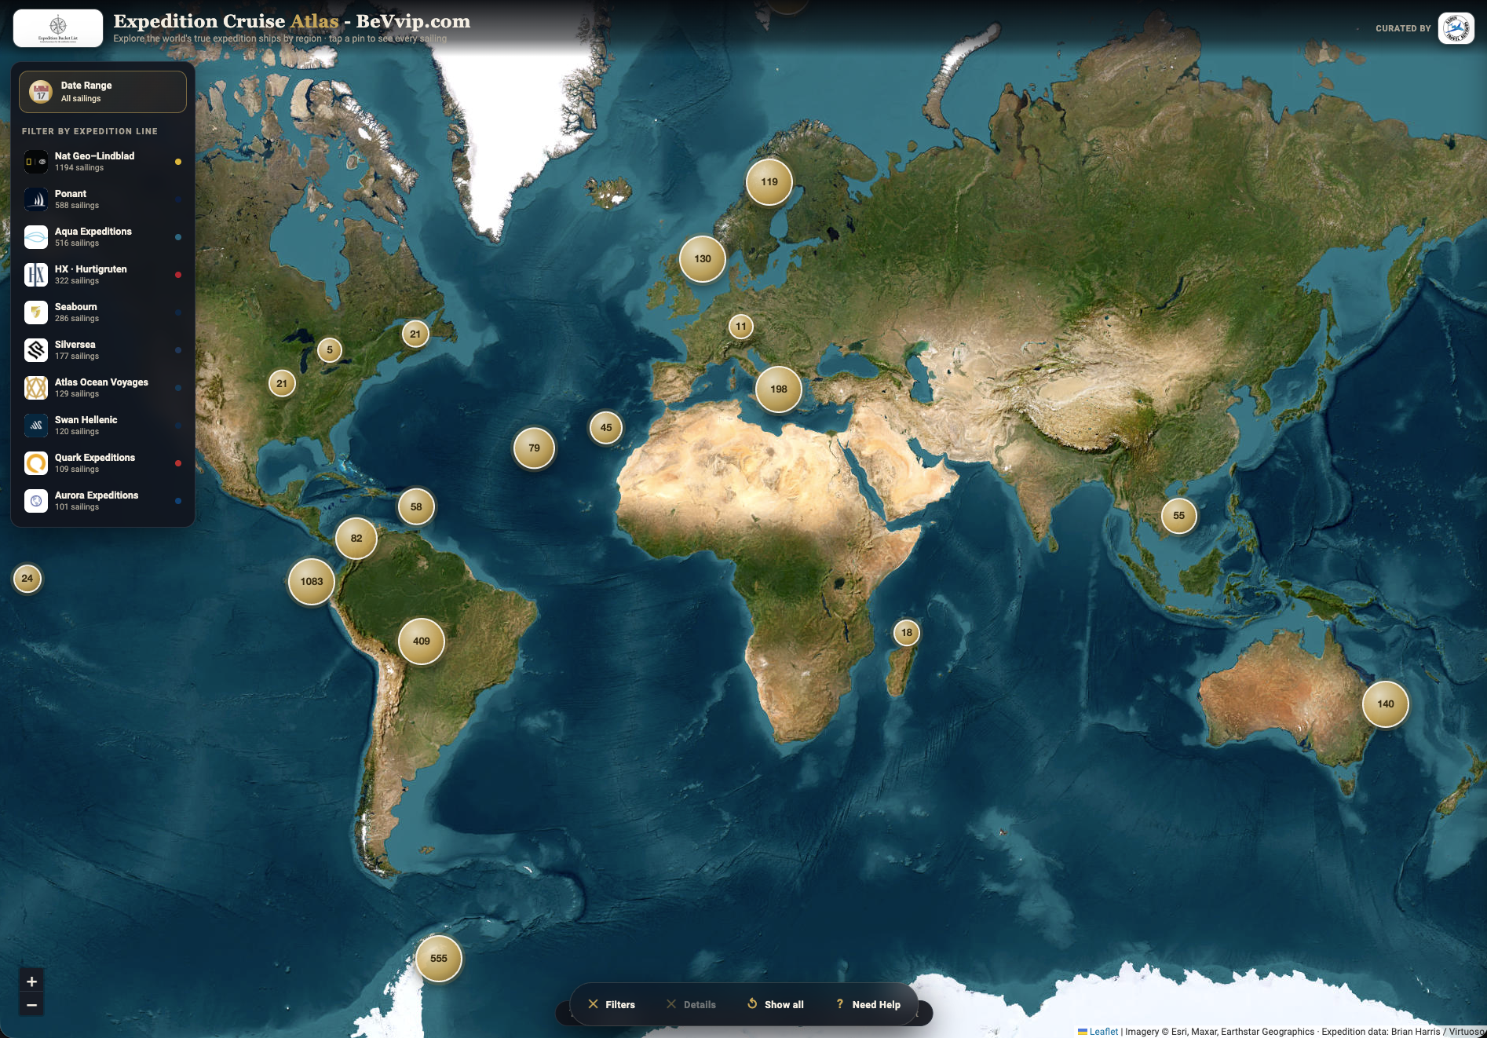Screen dimensions: 1487x1038
Task: Click the HX Hurtigruten logo icon
Action: click(36, 275)
